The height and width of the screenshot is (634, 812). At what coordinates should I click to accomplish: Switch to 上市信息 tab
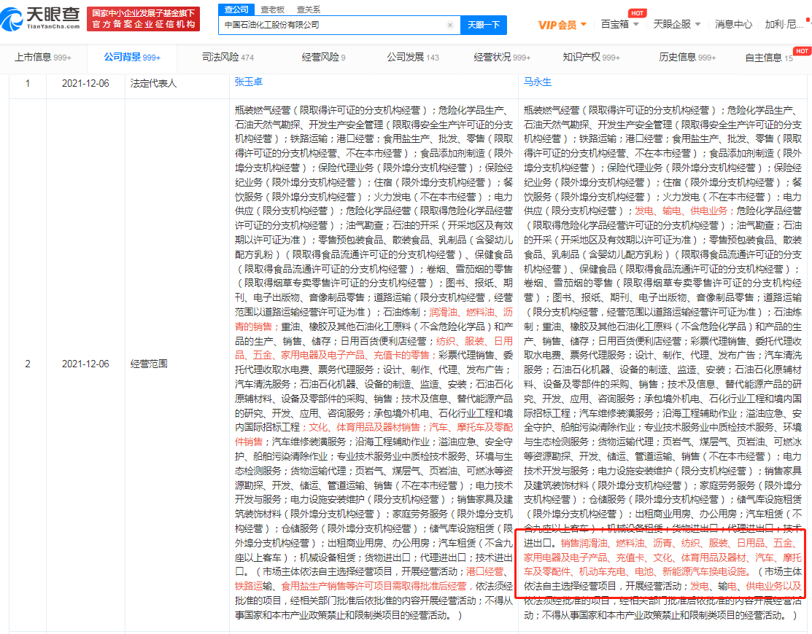pos(43,58)
